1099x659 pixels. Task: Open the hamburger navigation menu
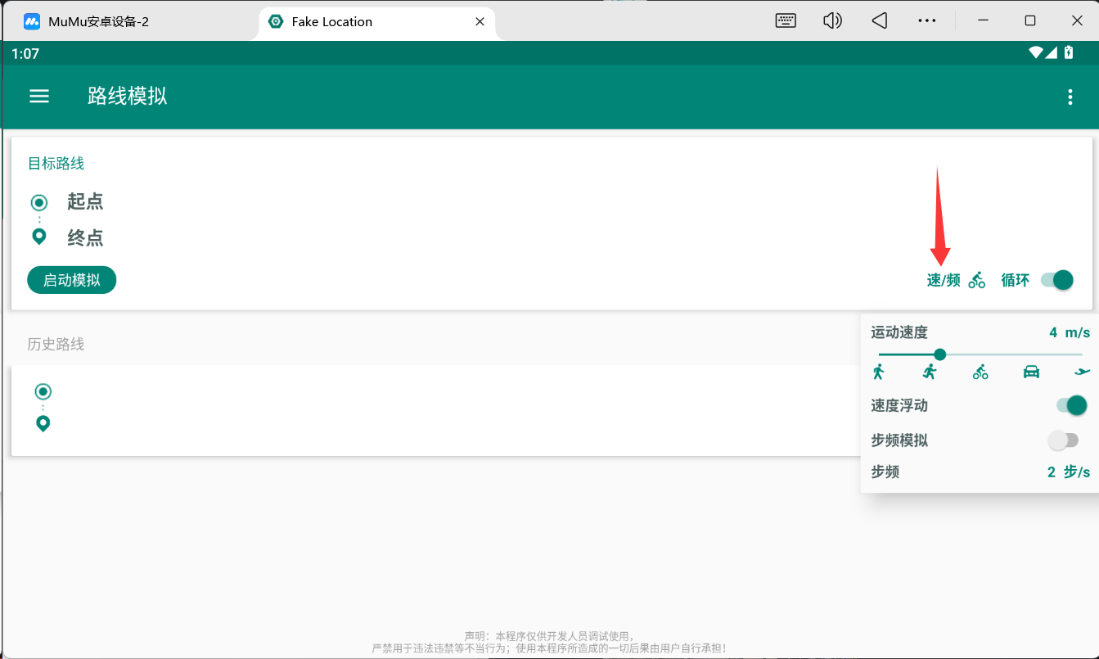[39, 97]
